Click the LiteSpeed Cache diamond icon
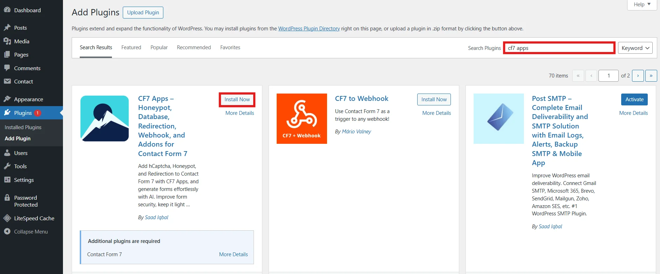The height and width of the screenshot is (274, 660). [7, 218]
